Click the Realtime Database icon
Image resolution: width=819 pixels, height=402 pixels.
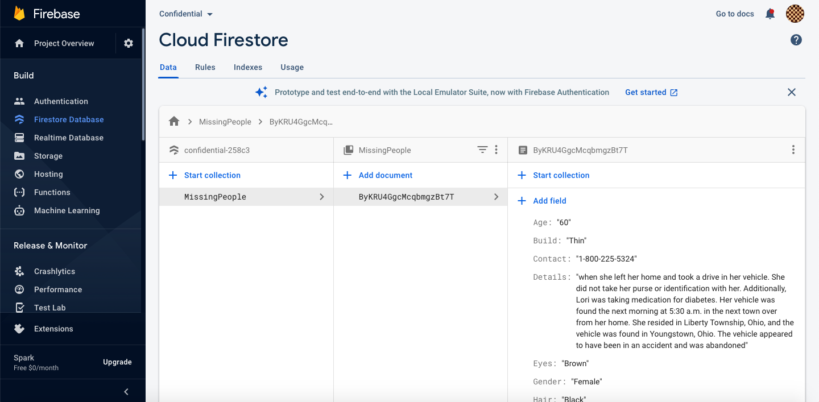click(19, 138)
